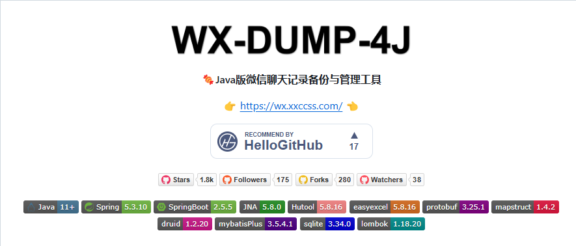Click the RECOMMEND BY label
576x246 pixels.
coord(269,134)
